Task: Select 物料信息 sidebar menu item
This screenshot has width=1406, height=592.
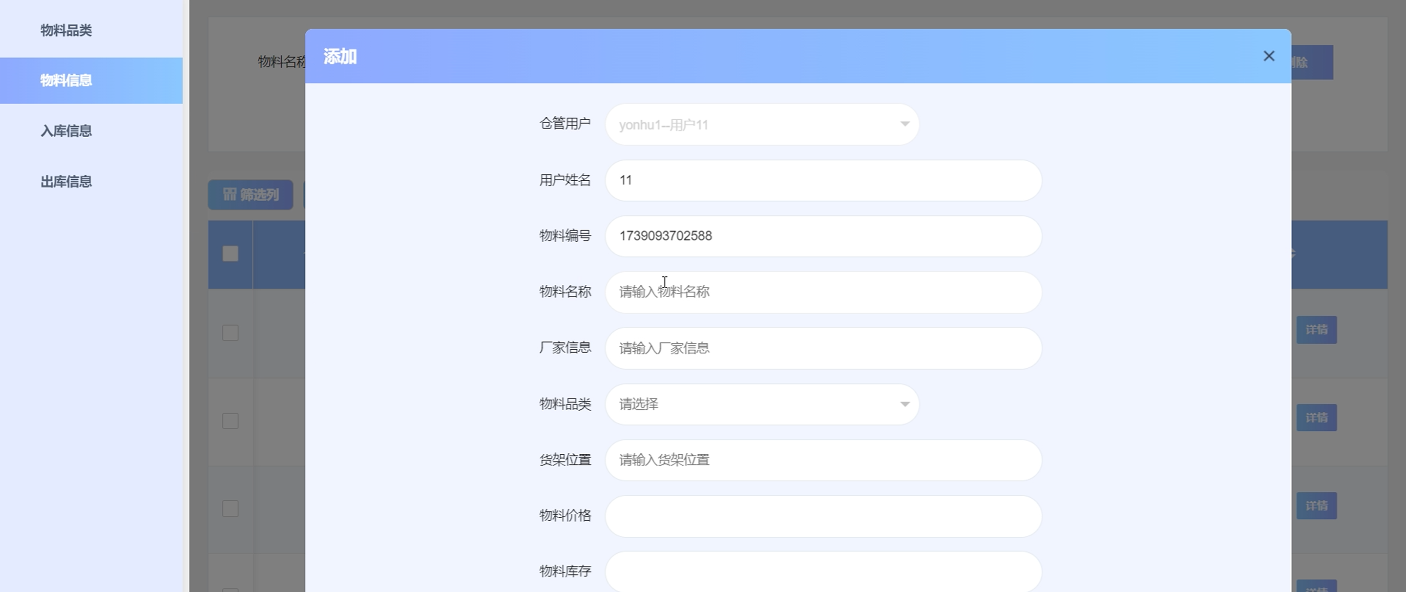Action: (66, 80)
